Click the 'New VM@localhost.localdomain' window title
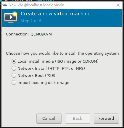 tap(36, 5)
